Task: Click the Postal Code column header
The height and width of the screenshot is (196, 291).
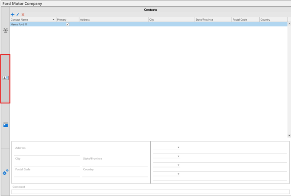Action: (245, 20)
